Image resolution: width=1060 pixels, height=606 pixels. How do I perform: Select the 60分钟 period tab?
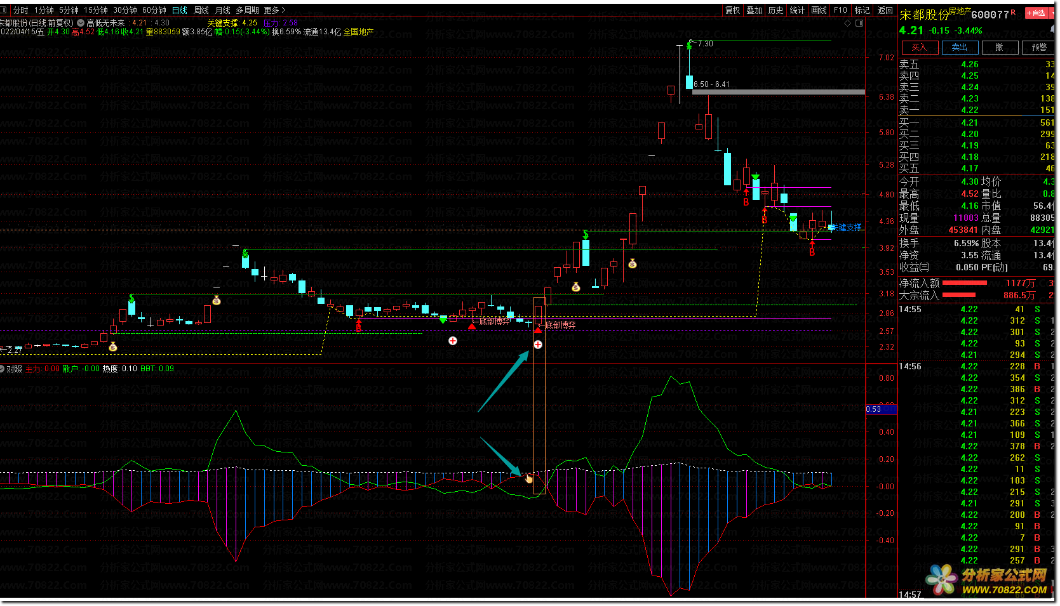click(x=154, y=10)
